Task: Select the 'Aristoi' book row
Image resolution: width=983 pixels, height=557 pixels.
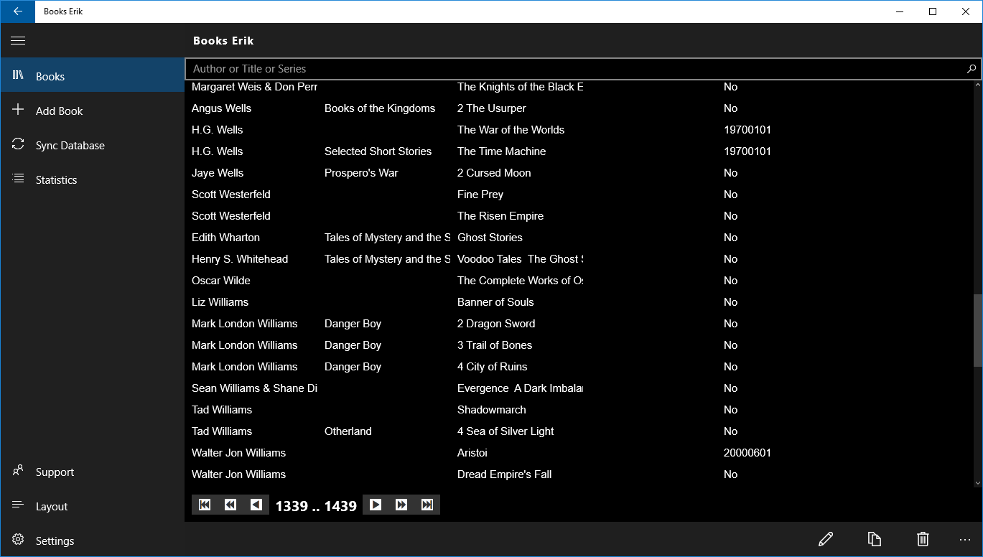Action: point(579,453)
